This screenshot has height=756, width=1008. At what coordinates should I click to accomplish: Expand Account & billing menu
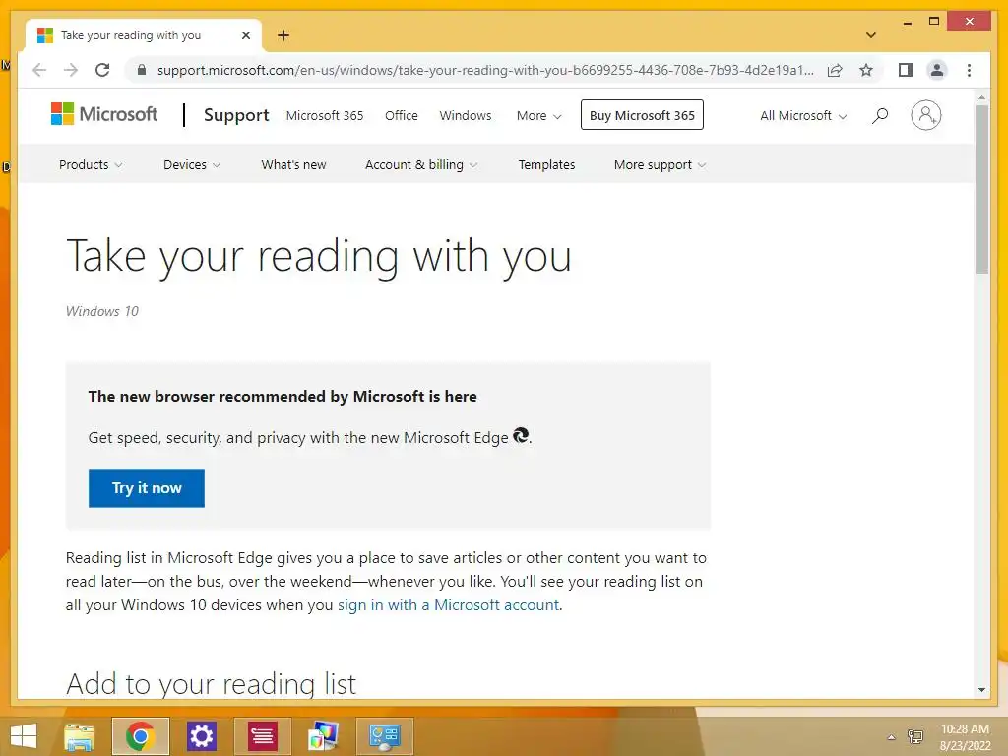(x=421, y=165)
